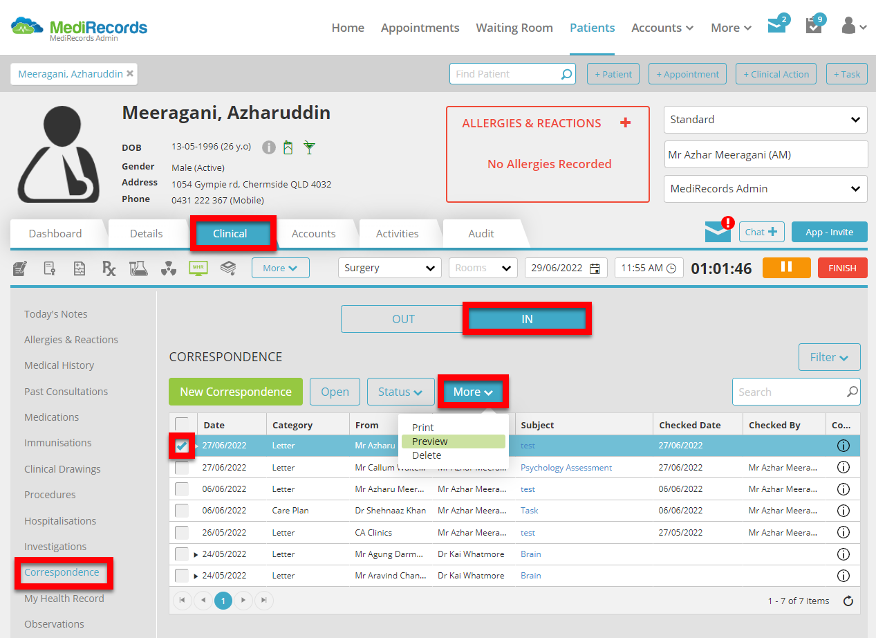
Task: Click the certificate document icon in clinical toolbar
Action: point(50,268)
